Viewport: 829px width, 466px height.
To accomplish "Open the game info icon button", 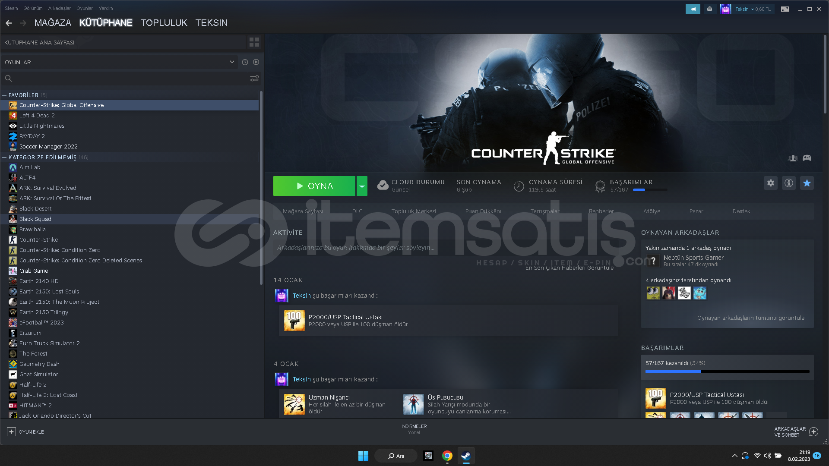I will click(788, 183).
